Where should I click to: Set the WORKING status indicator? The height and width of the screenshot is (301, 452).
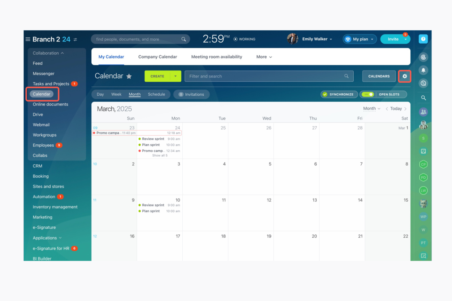click(x=244, y=39)
